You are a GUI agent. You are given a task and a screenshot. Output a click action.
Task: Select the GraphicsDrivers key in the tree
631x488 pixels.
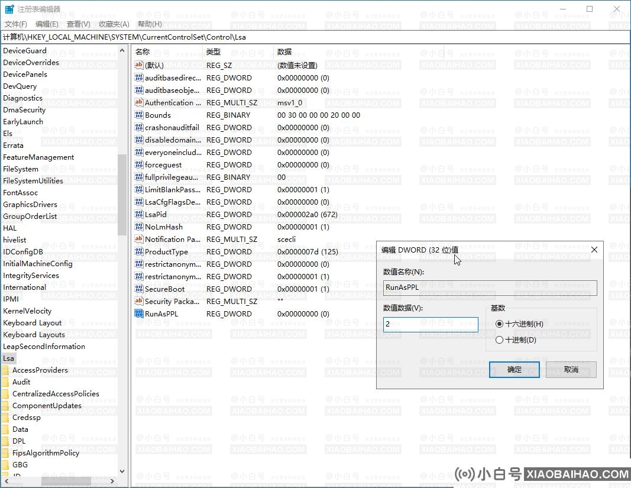pyautogui.click(x=30, y=205)
